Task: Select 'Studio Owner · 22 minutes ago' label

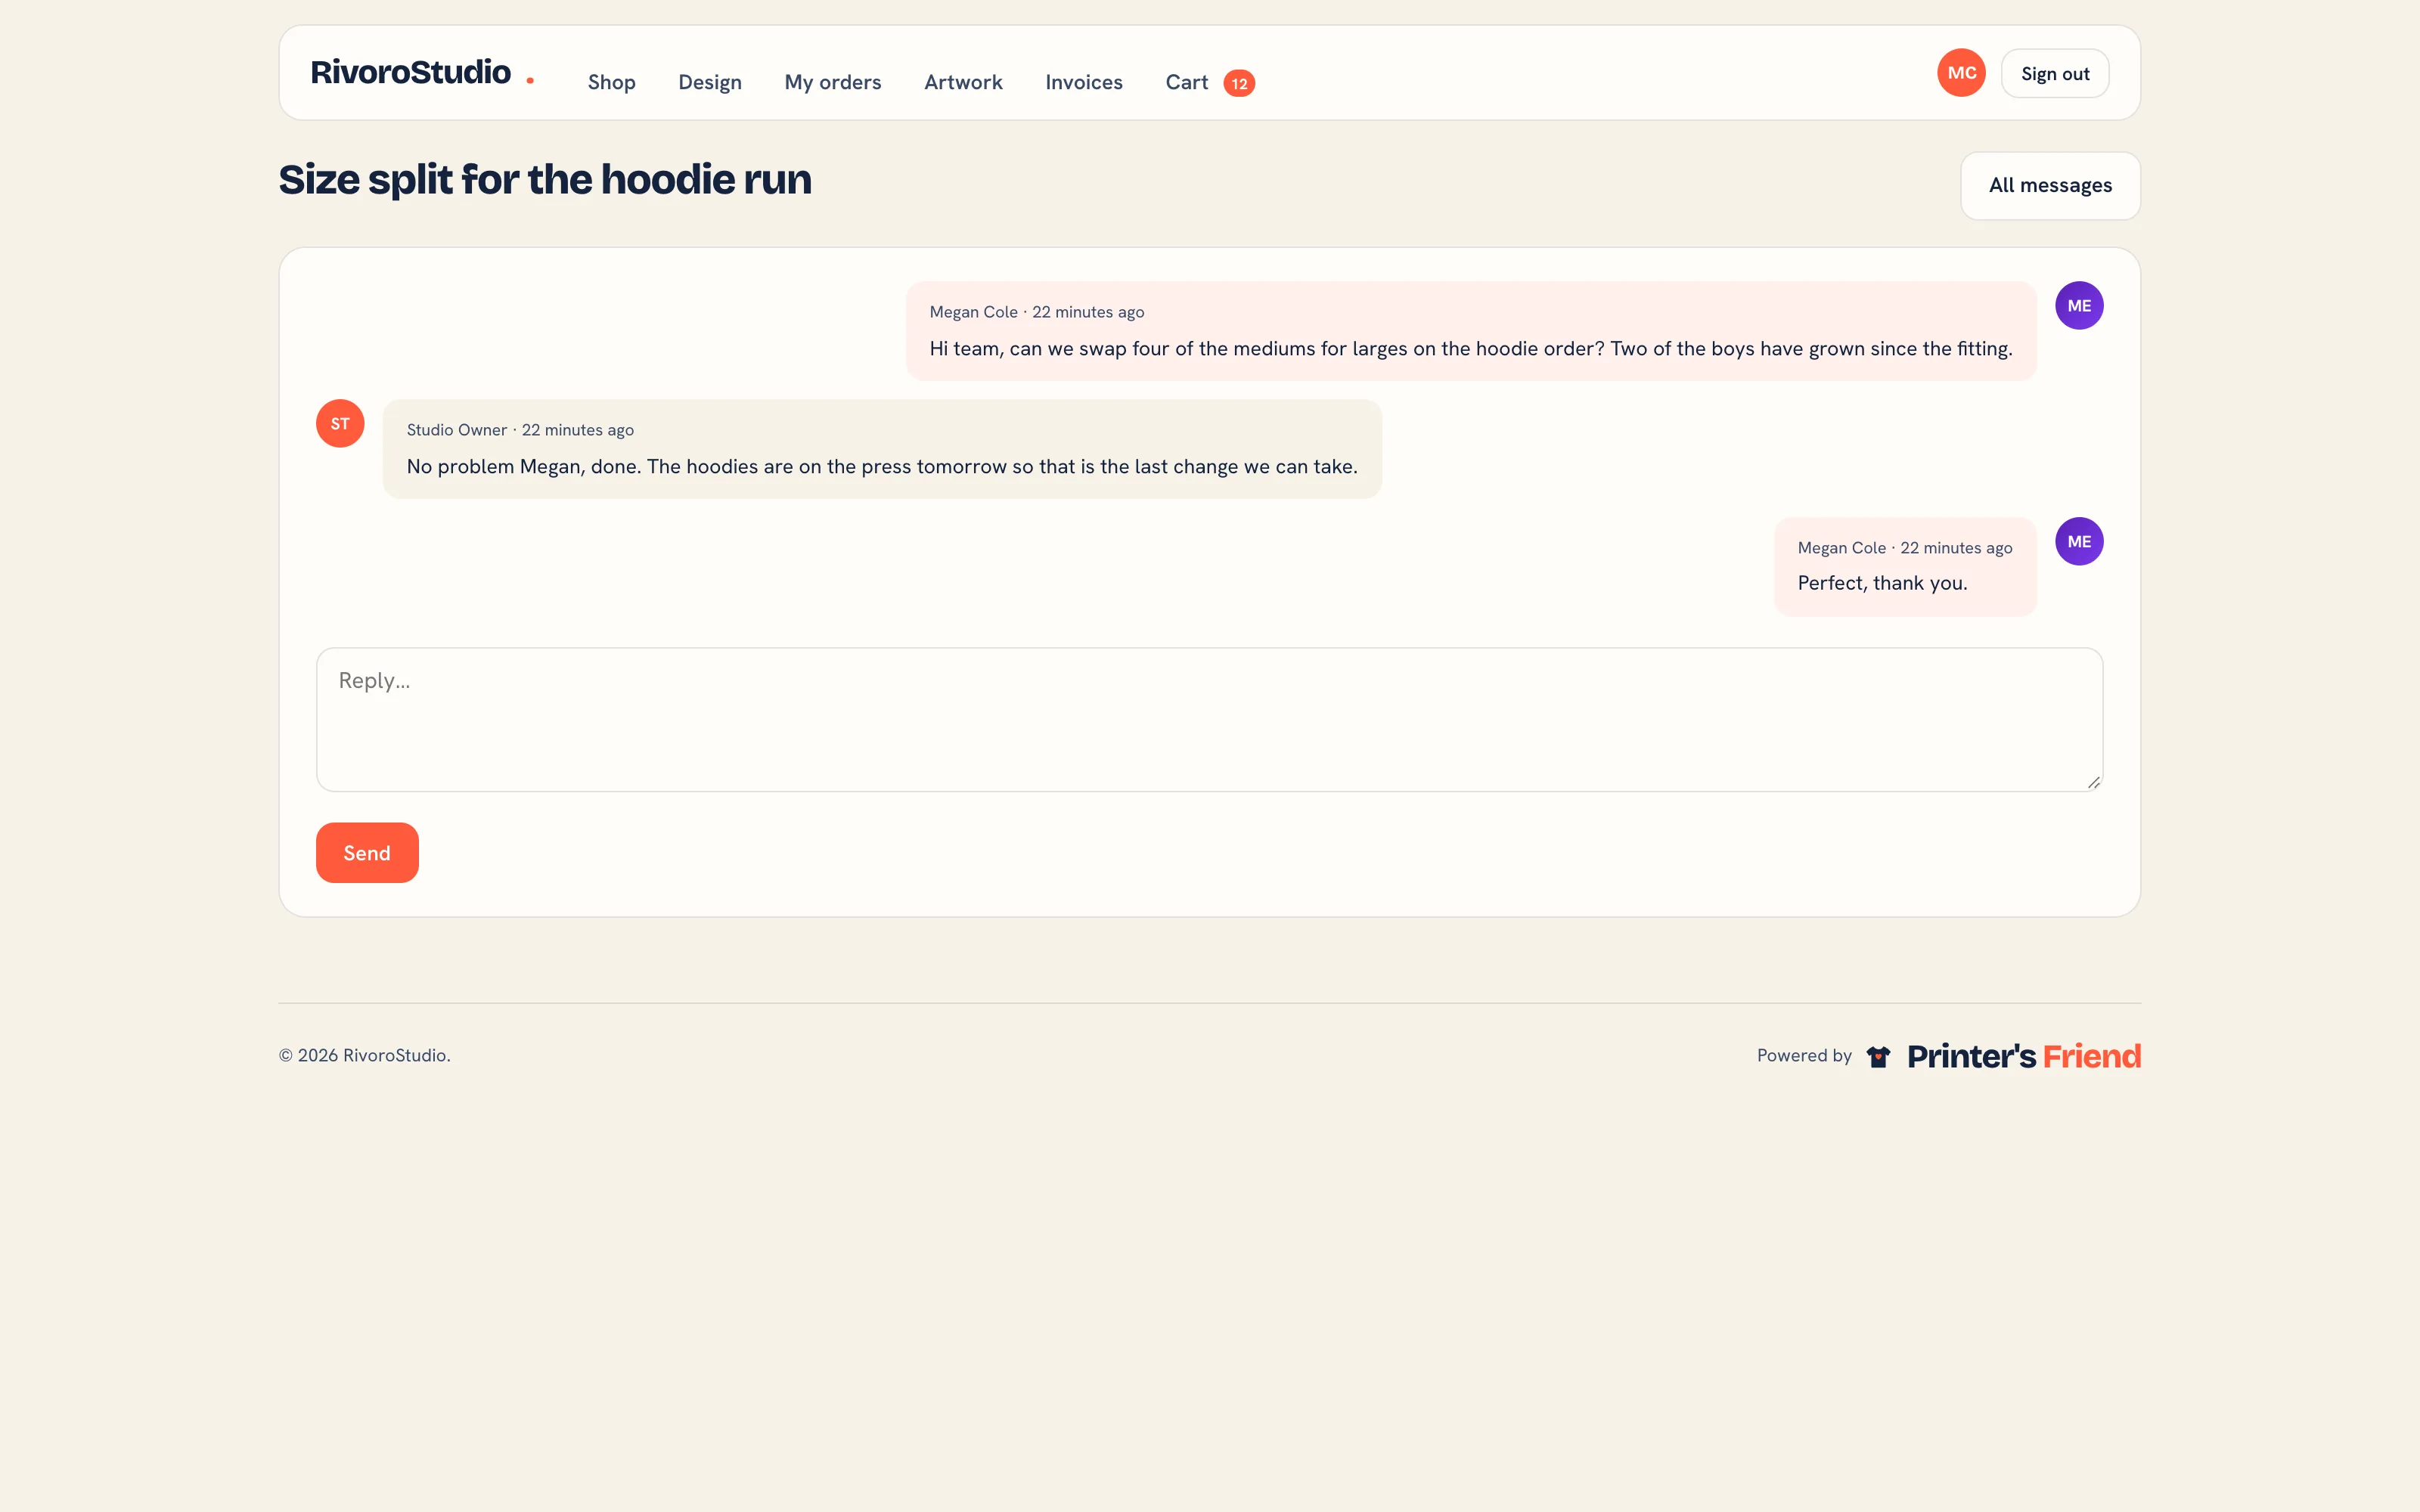Action: (520, 430)
